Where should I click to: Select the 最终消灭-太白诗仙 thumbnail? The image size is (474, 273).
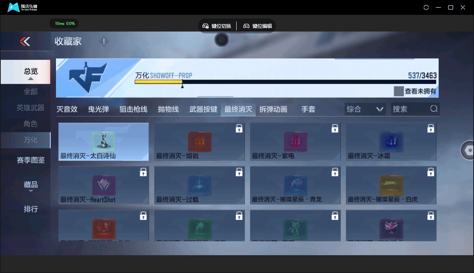pos(103,142)
